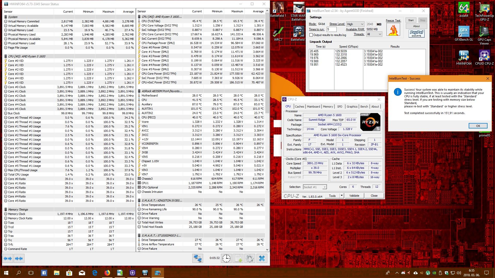Open HWiNFO64 desktop shortcut
This screenshot has width=495, height=278.
[x=464, y=57]
